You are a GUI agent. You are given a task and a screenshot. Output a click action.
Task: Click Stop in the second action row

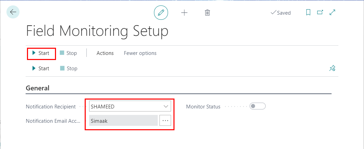point(69,68)
